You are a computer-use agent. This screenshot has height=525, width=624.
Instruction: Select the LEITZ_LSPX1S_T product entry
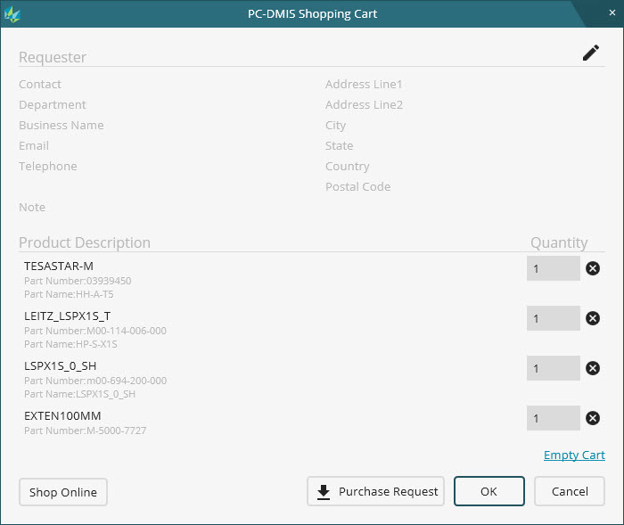(67, 316)
